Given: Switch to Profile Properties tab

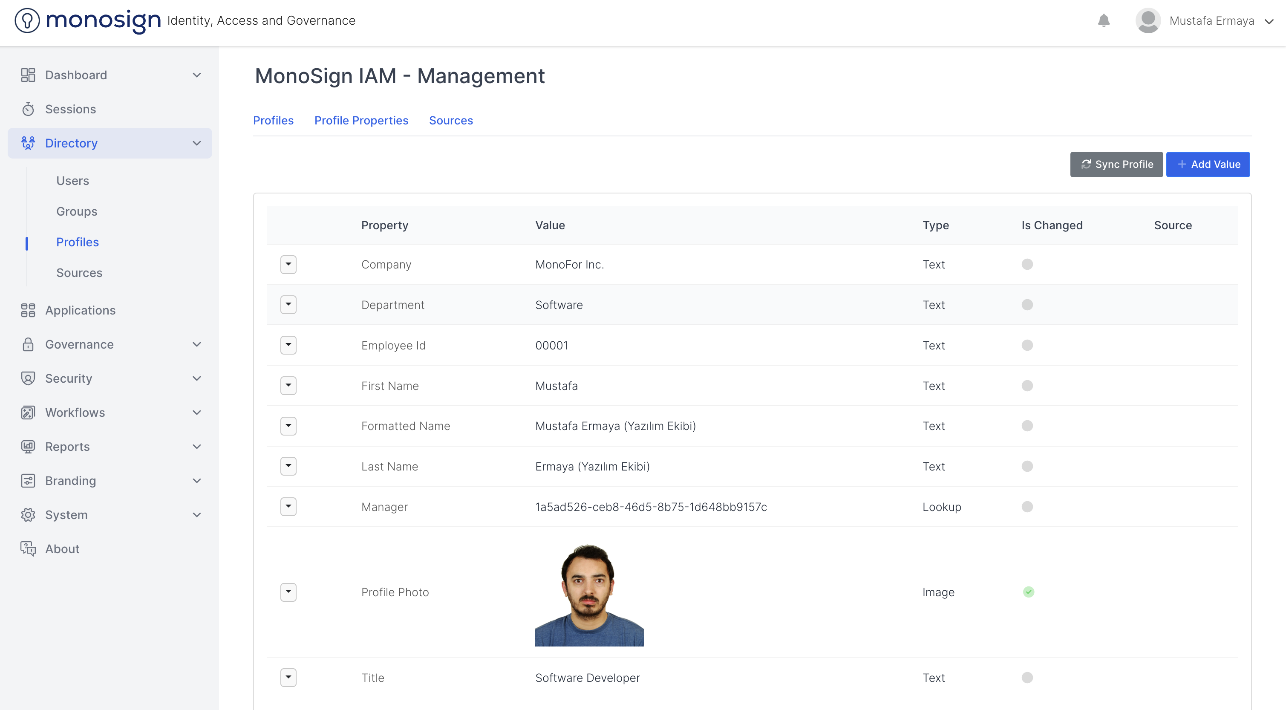Looking at the screenshot, I should [x=361, y=120].
